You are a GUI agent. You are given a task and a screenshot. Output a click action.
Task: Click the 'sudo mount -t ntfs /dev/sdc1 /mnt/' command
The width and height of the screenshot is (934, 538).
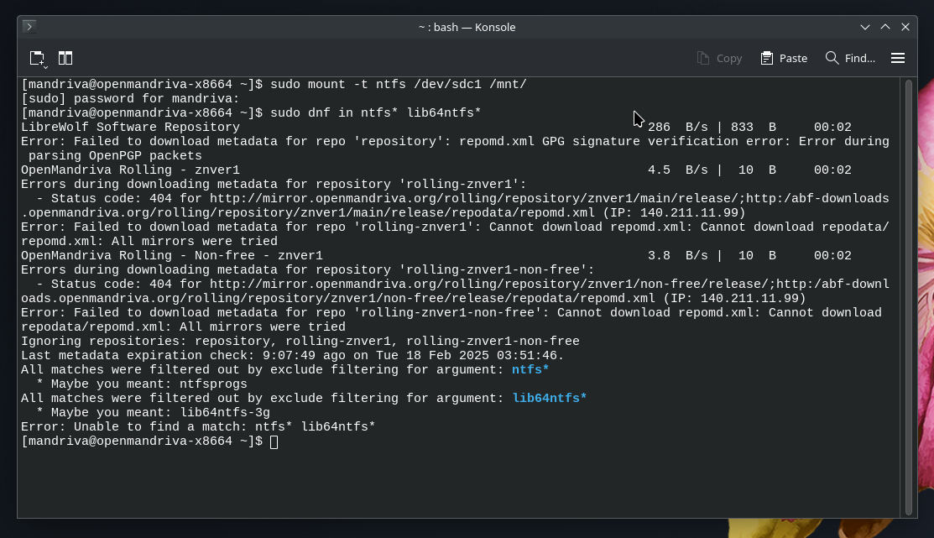pos(399,85)
